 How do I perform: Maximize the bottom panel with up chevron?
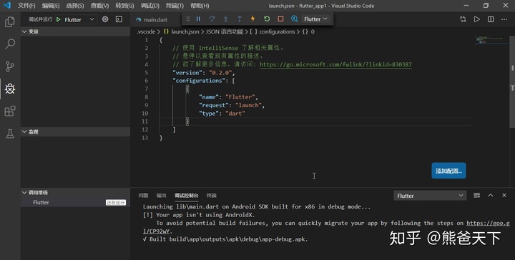(491, 196)
